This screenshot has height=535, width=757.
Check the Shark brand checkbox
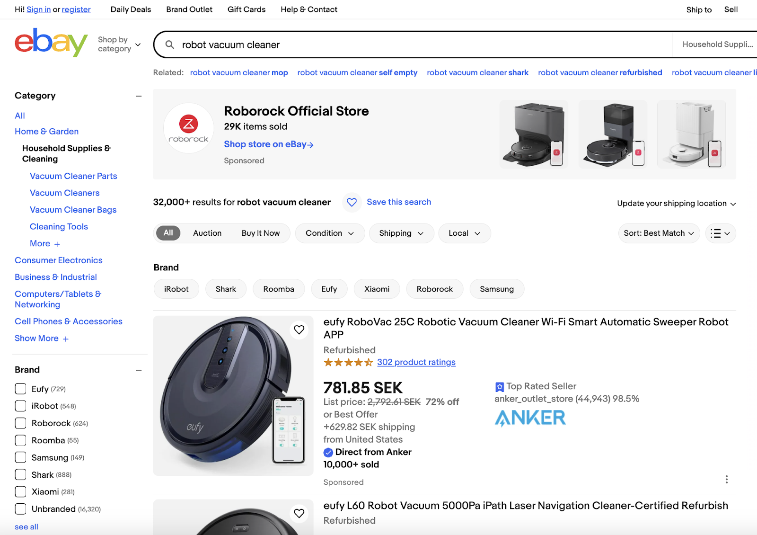point(20,474)
